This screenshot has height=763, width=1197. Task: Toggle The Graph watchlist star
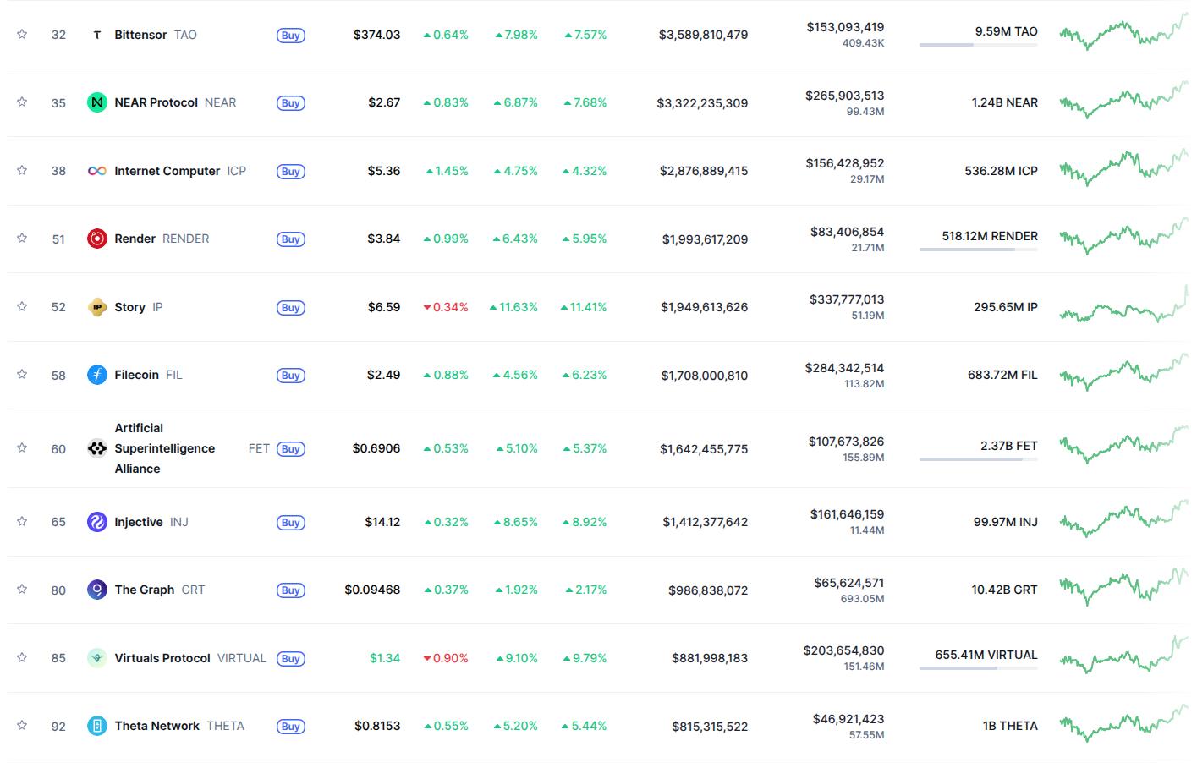click(22, 589)
